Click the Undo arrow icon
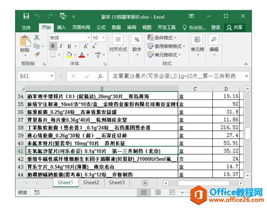The image size is (267, 208). click(37, 16)
